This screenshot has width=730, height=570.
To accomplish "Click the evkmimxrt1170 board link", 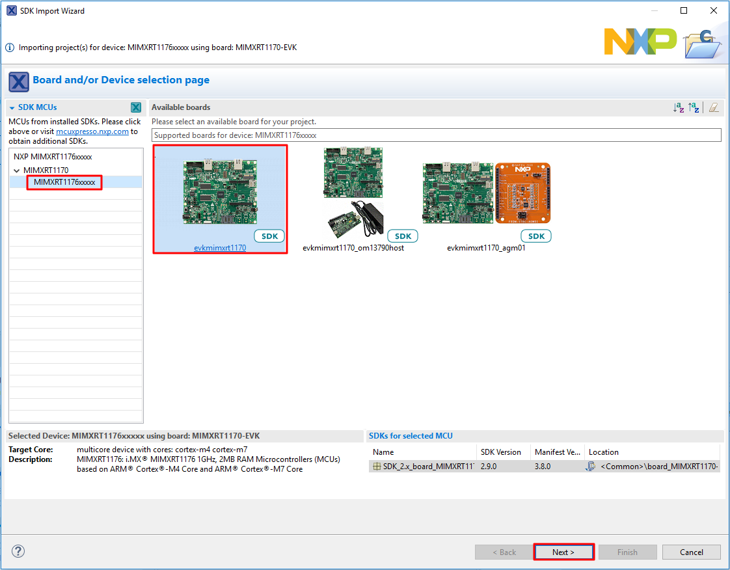I will pos(220,248).
